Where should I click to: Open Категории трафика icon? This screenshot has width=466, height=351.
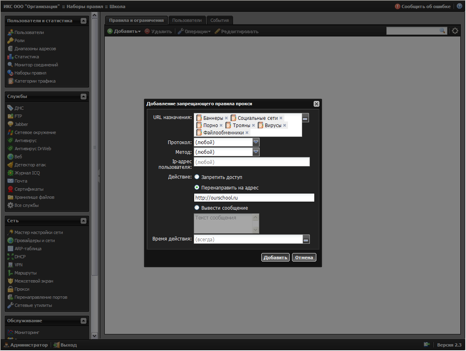click(x=11, y=81)
